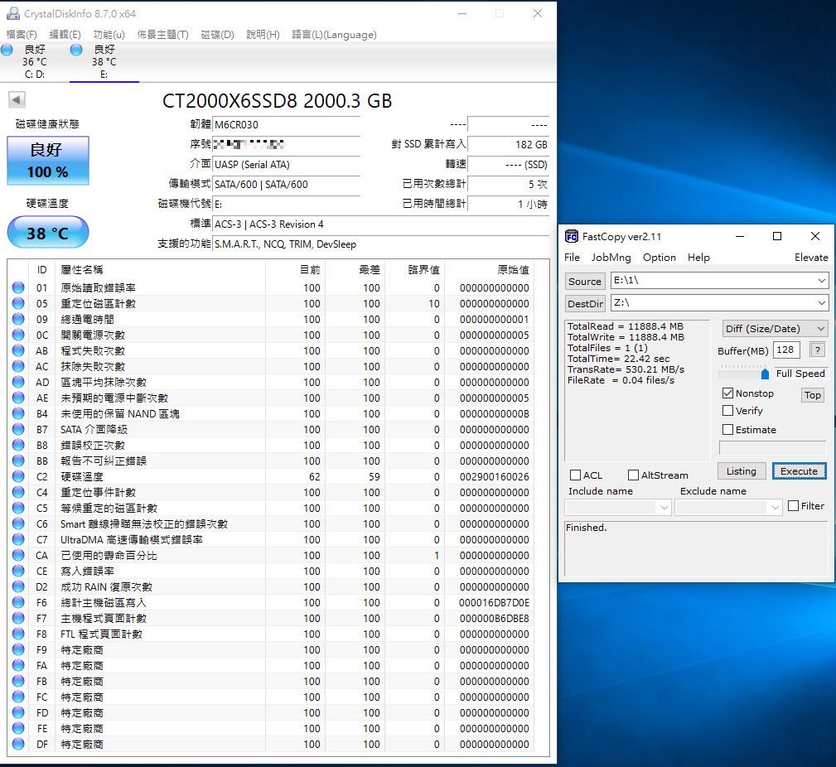Open the 磁碟(D) menu

(218, 35)
